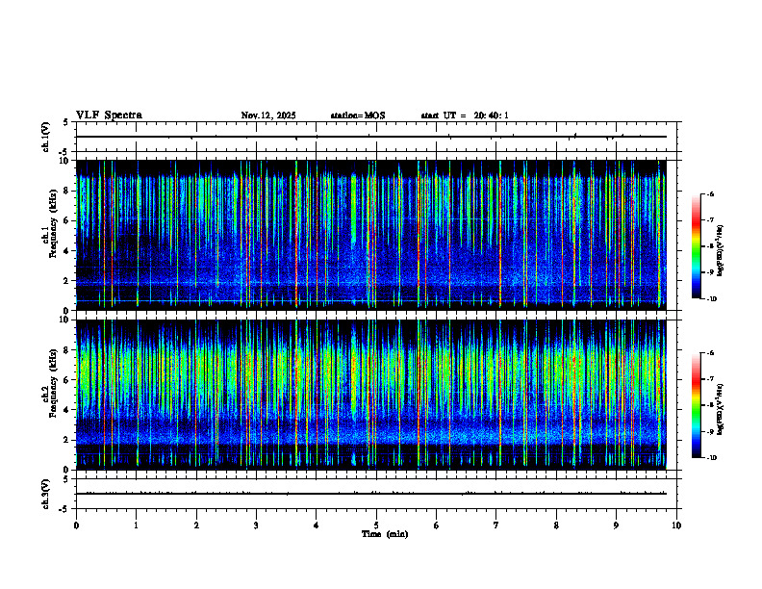This screenshot has height=589, width=762.
Task: Click the "5" tick on ch.1(V) voltage axis
Action: pyautogui.click(x=65, y=122)
